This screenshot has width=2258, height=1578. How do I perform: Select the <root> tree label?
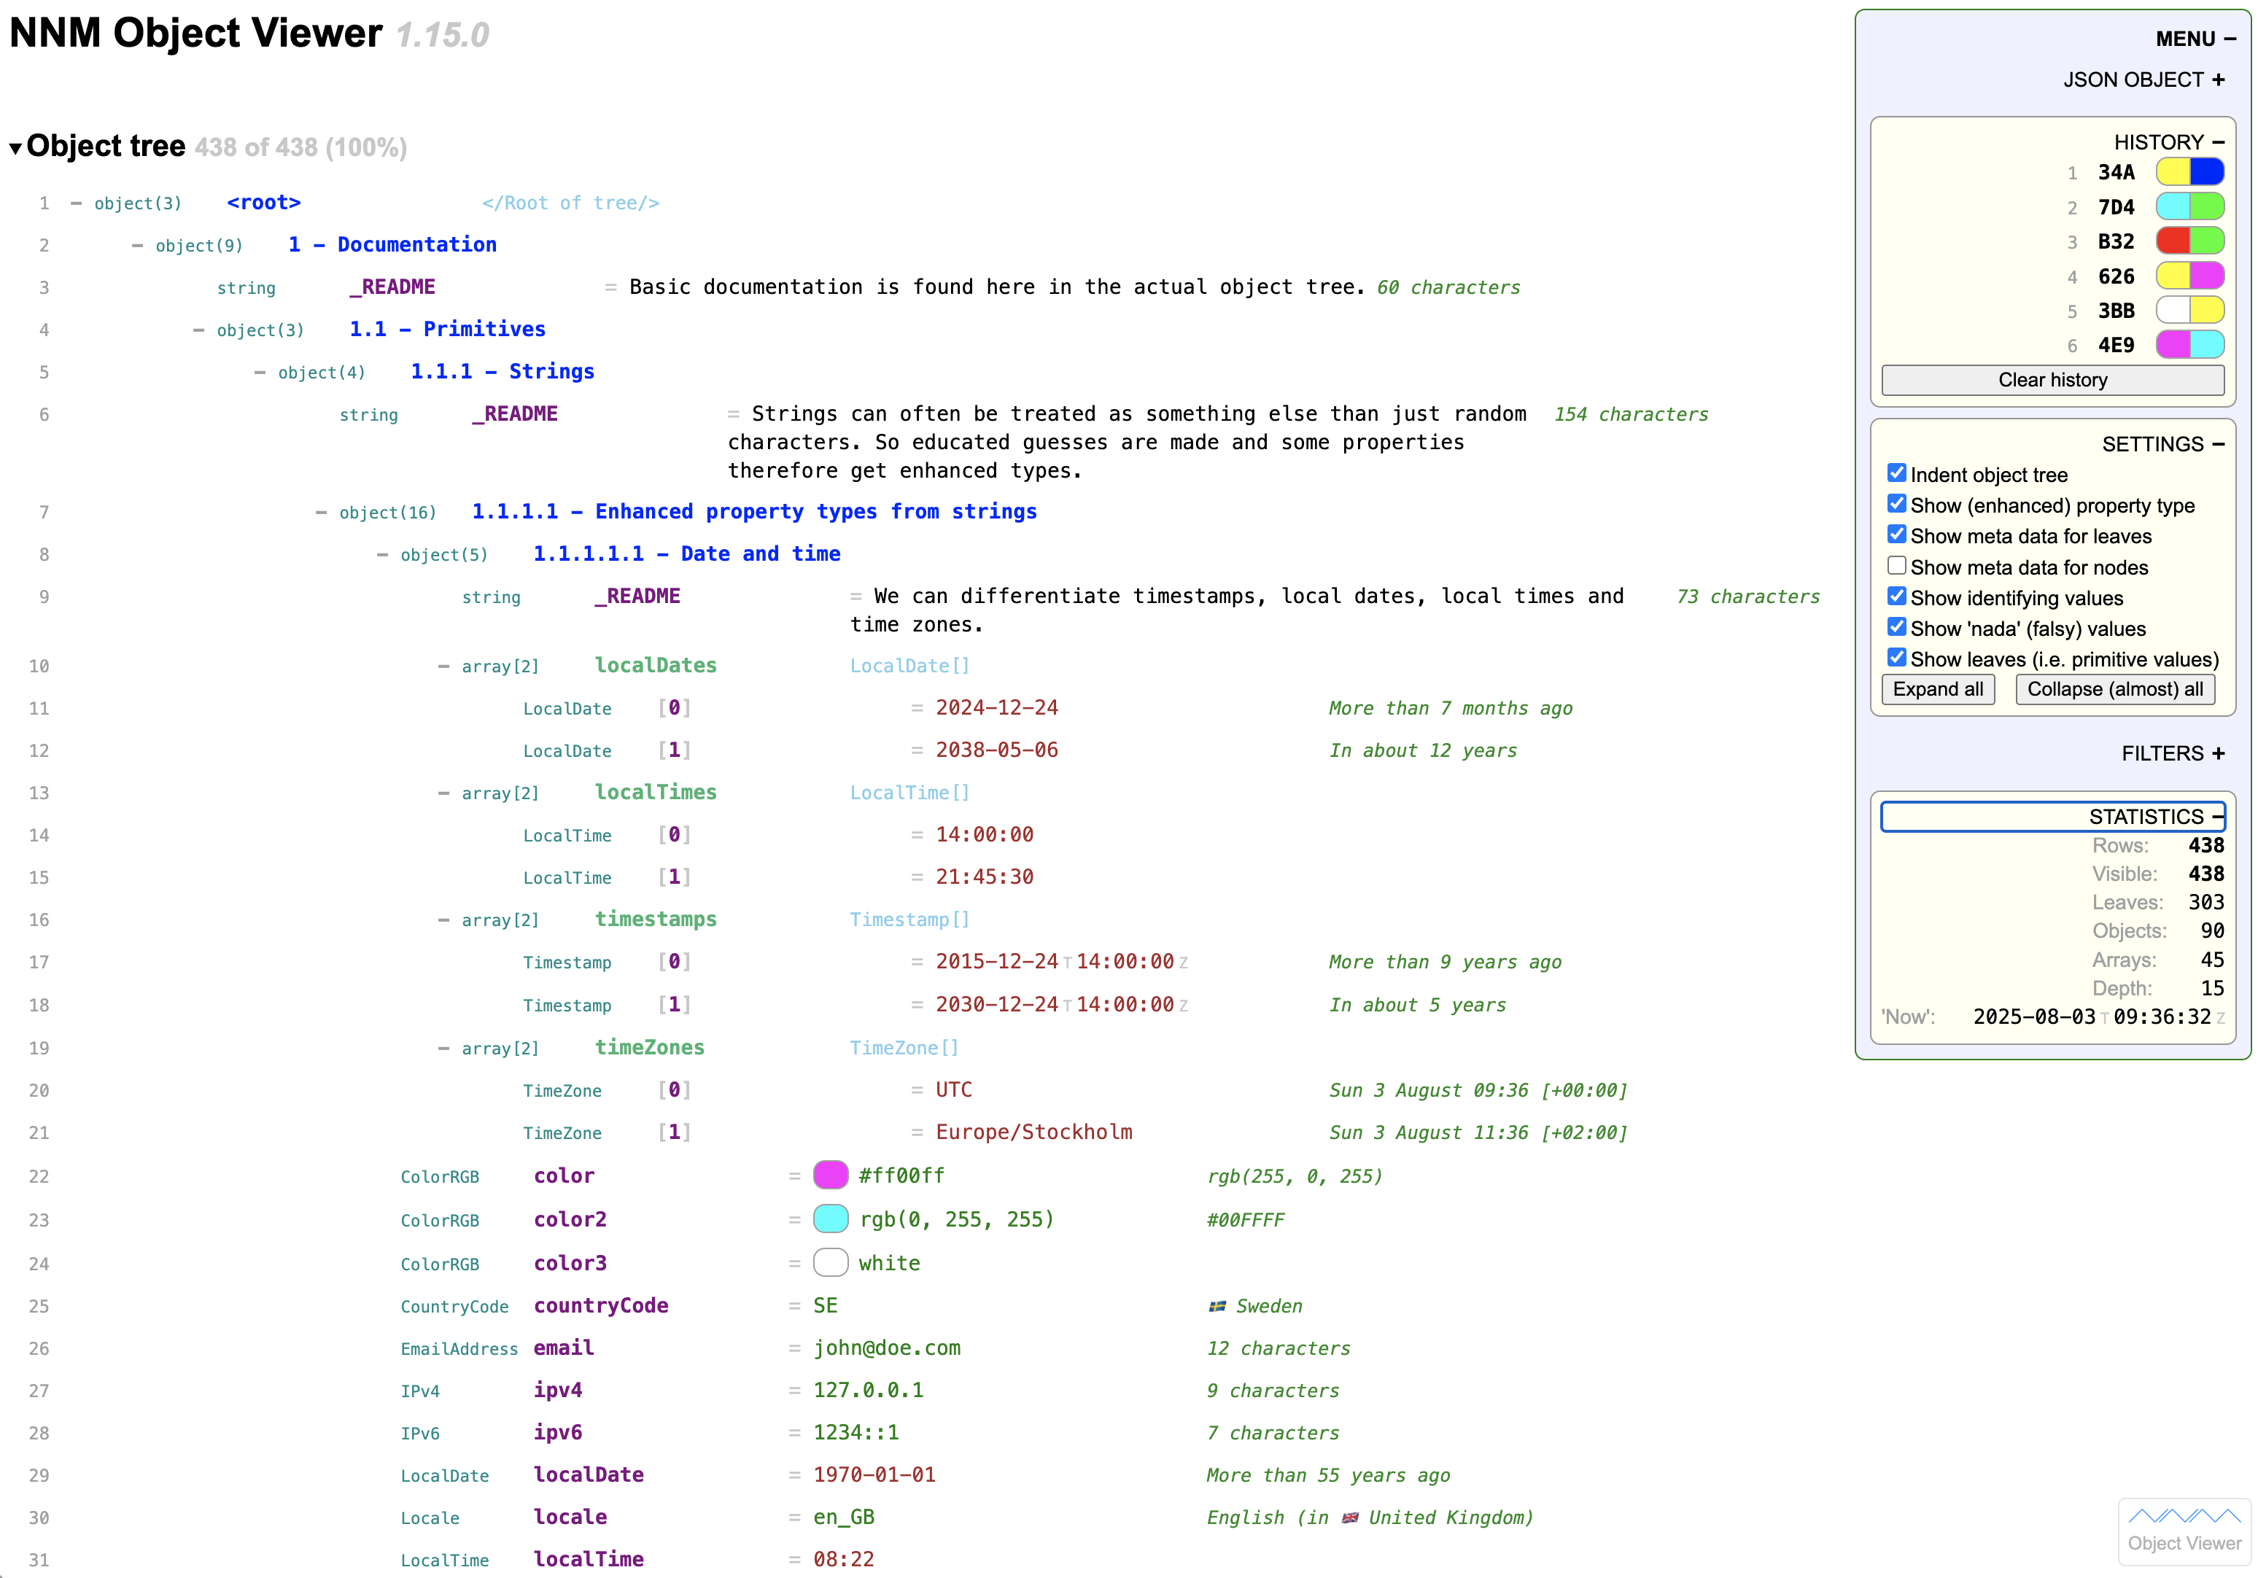tap(263, 203)
